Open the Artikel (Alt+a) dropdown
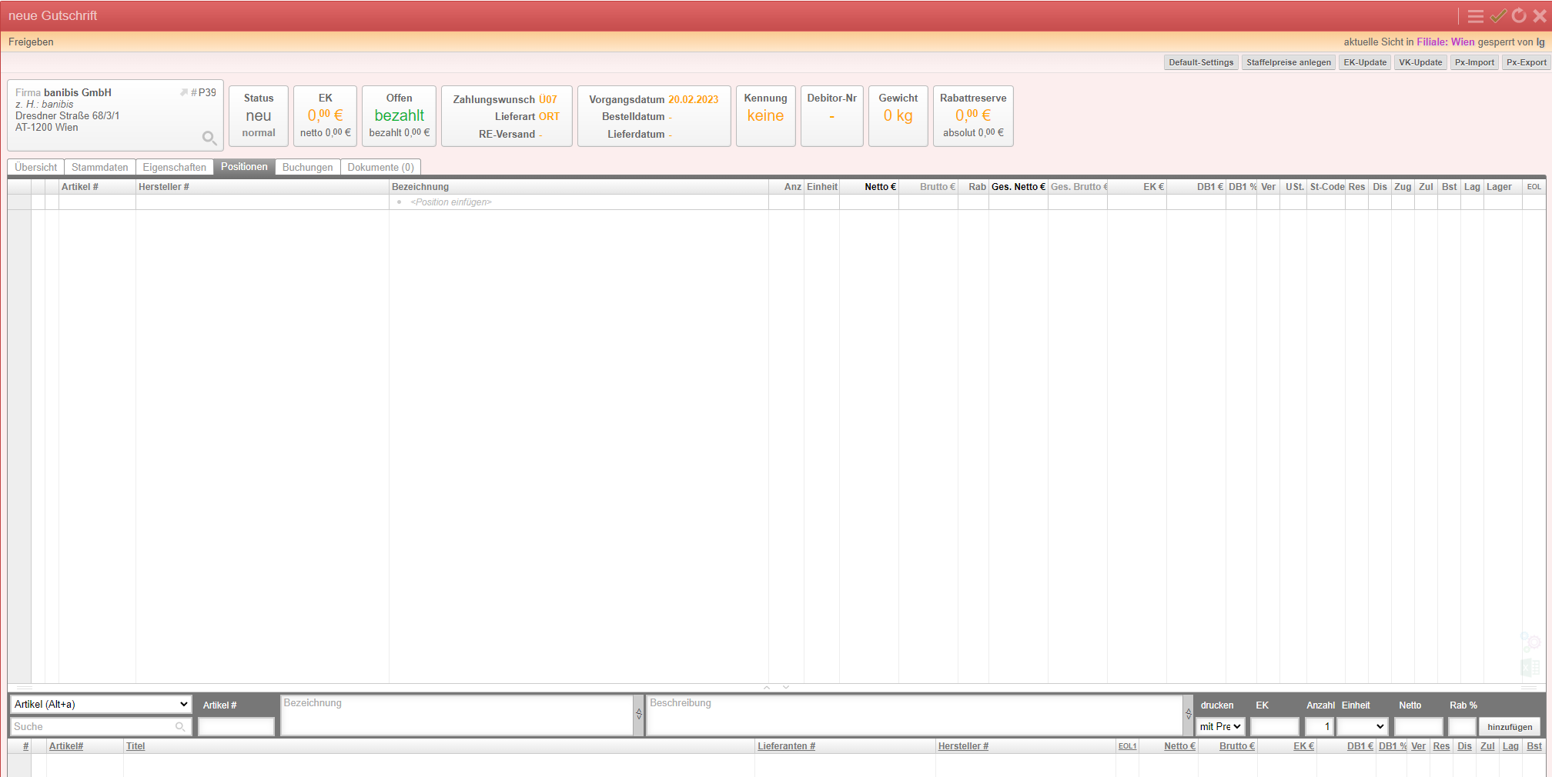The width and height of the screenshot is (1552, 777). pyautogui.click(x=101, y=704)
